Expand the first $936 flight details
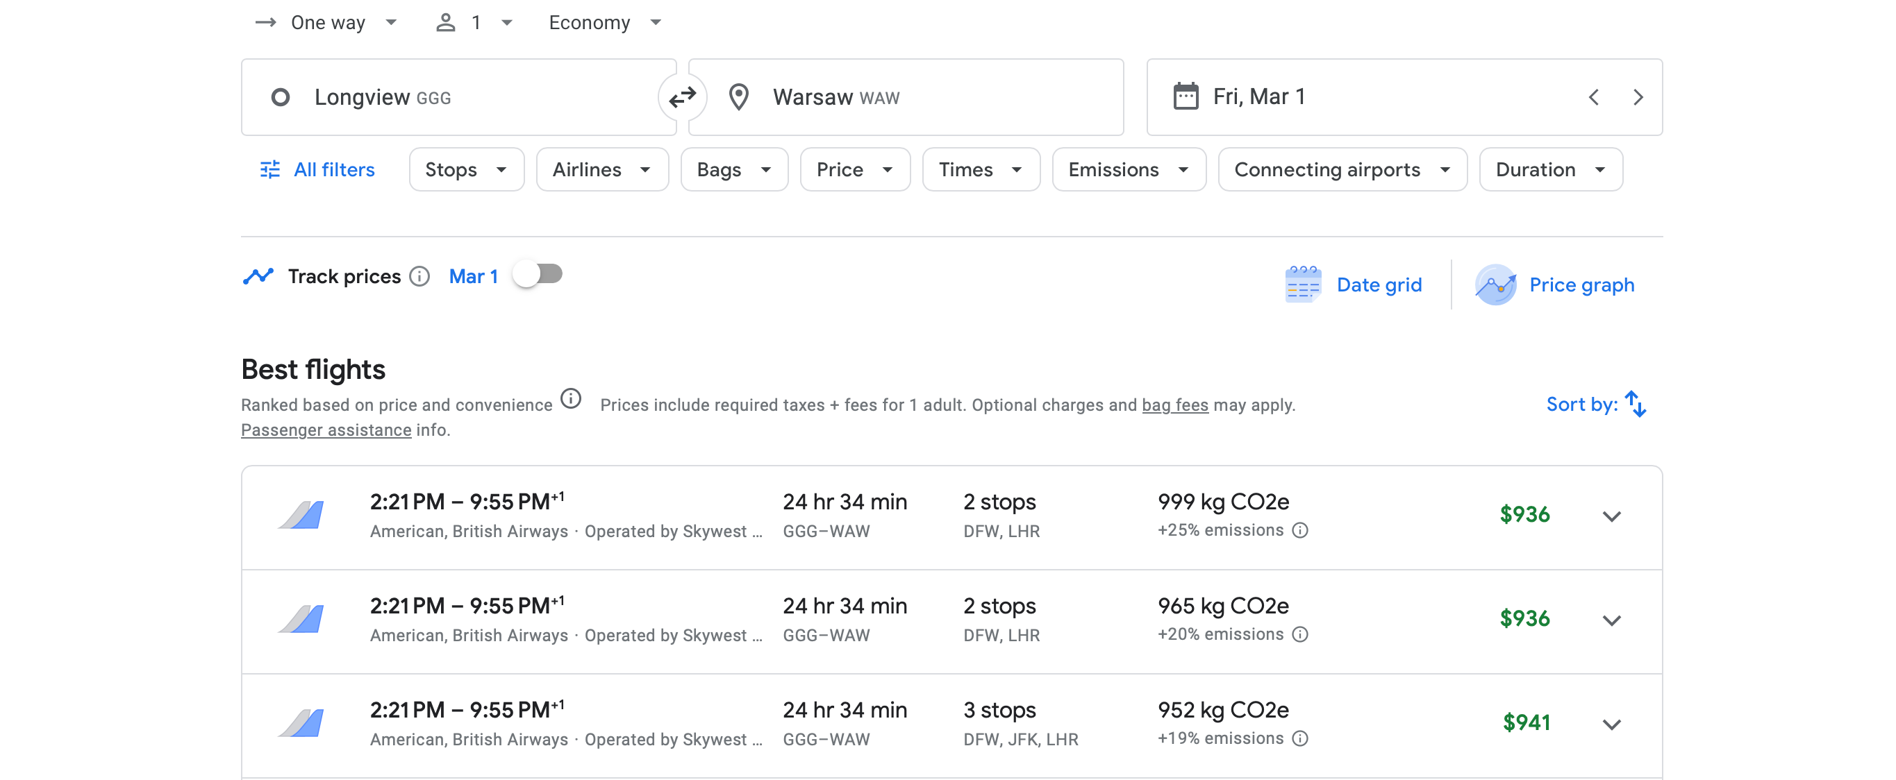1896x780 pixels. [1611, 516]
